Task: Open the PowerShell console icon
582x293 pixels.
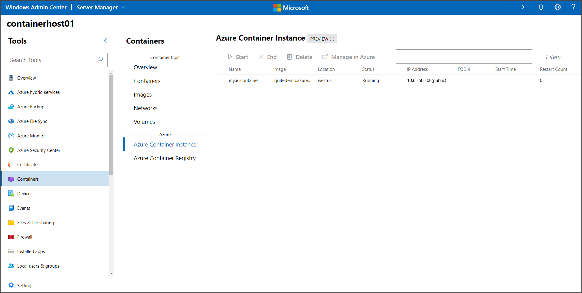Action: coord(524,7)
